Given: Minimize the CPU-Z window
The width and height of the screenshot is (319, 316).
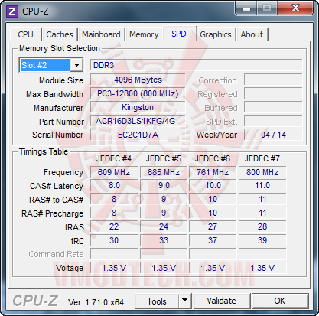Looking at the screenshot, I should [x=246, y=8].
